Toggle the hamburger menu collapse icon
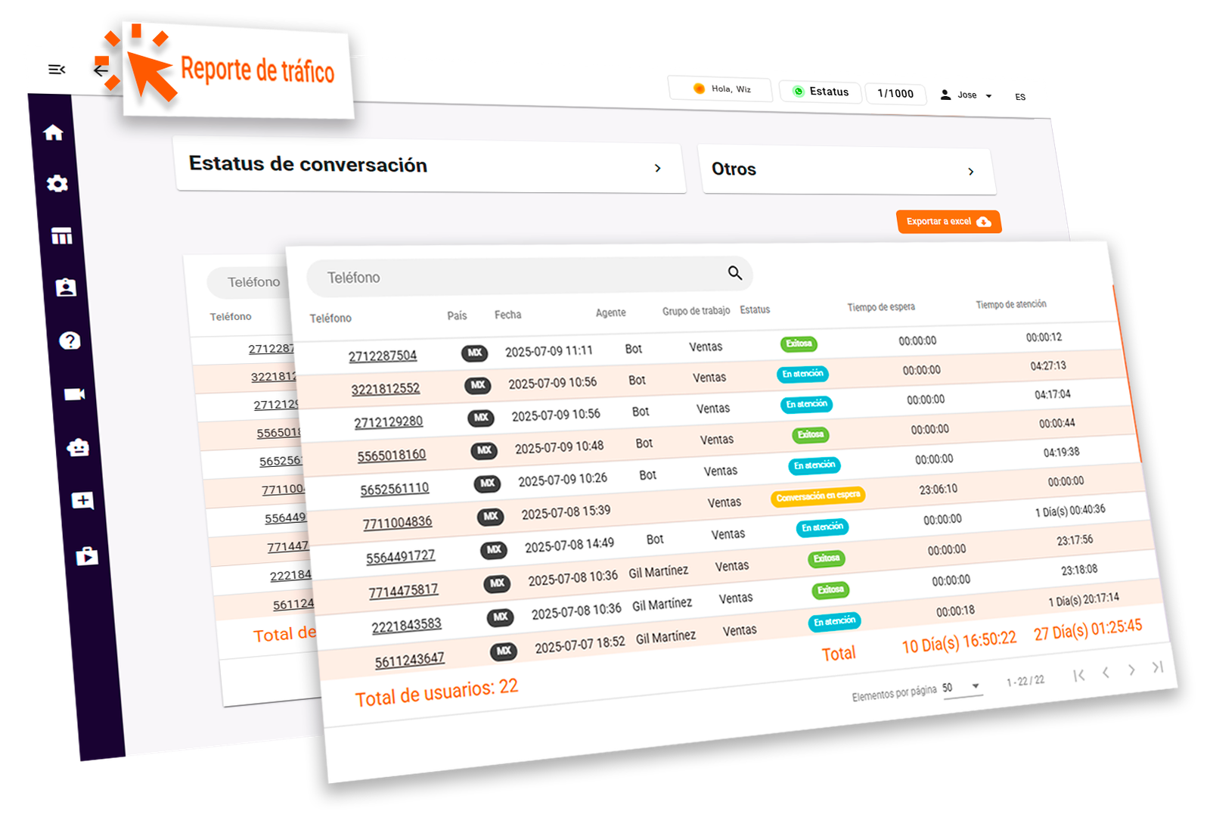The image size is (1210, 830). [57, 70]
